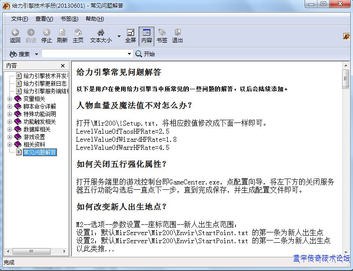The width and height of the screenshot is (353, 271).
Task: Switch to 全屏 fullscreen mode
Action: (131, 33)
